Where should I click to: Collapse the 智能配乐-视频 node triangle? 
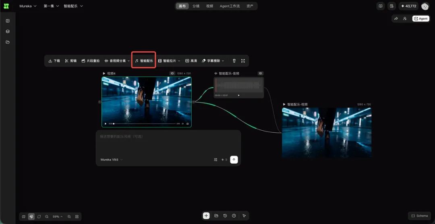[284, 105]
